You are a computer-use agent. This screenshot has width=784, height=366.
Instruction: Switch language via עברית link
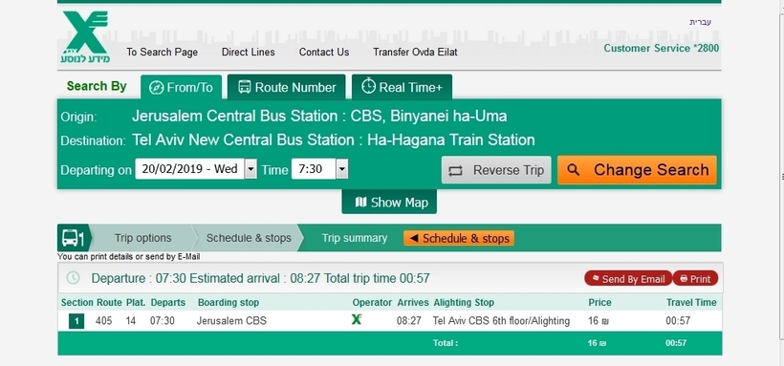[x=701, y=22]
